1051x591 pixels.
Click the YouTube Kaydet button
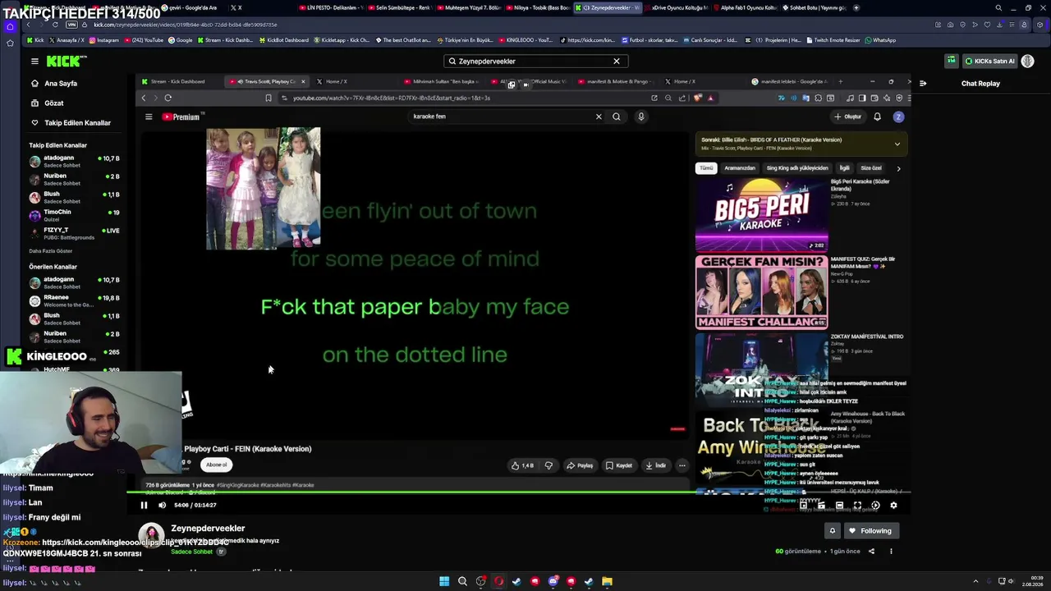(x=619, y=465)
